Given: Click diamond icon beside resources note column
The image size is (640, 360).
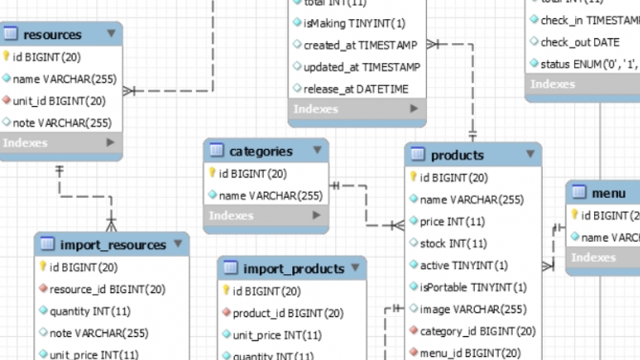Looking at the screenshot, I should point(6,121).
